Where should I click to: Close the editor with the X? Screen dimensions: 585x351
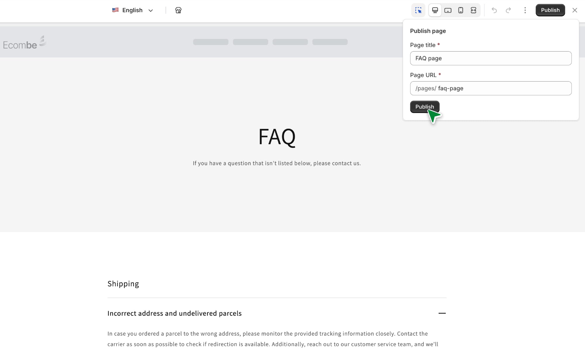pos(575,11)
